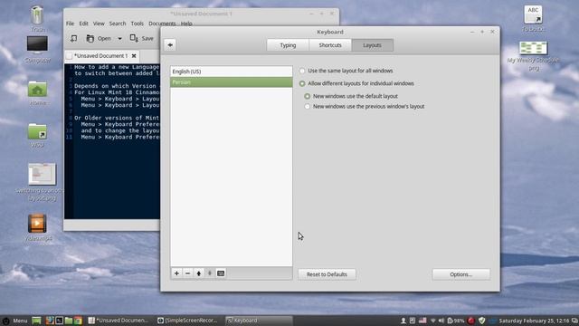This screenshot has width=579, height=326.
Task: Click the Options... button
Action: click(x=461, y=274)
